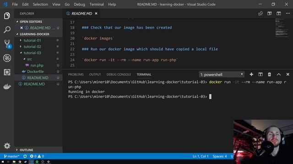Select the Terminal panel tab
Image resolution: width=293 pixels, height=164 pixels.
coord(144,75)
